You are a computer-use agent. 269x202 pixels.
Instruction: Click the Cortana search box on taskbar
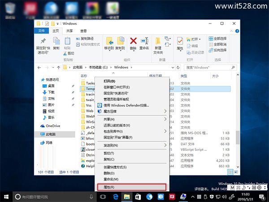coord(54,197)
